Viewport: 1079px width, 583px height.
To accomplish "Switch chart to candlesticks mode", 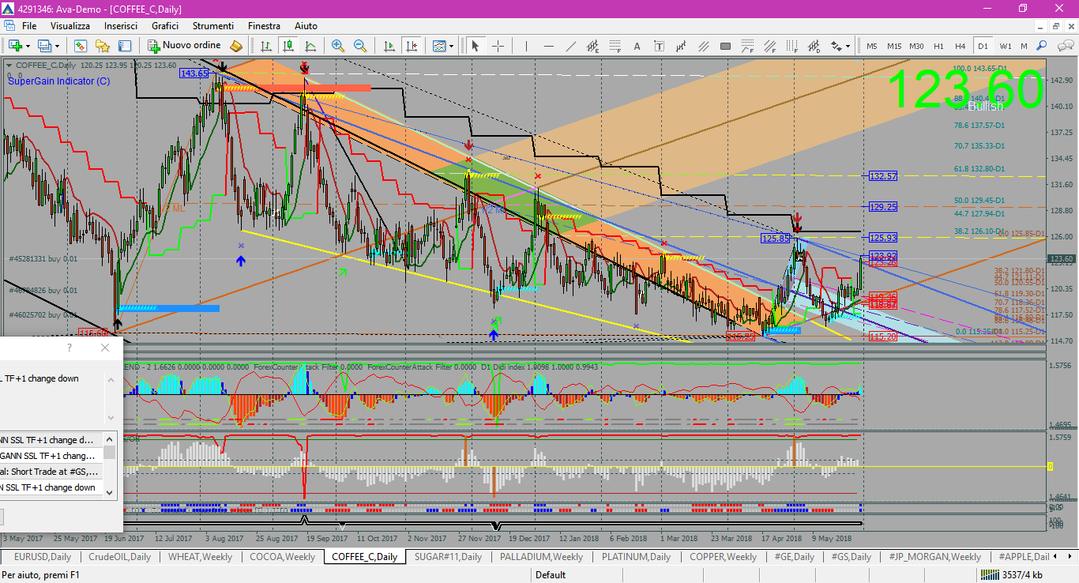I will pos(288,46).
